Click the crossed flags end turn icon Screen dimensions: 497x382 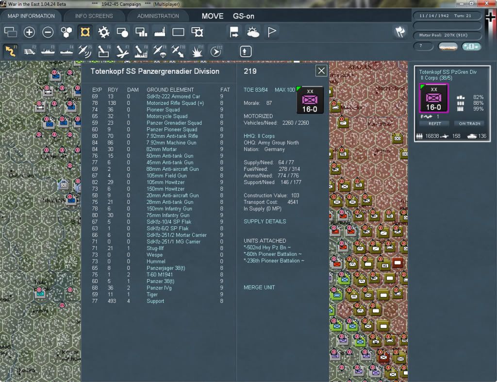click(x=400, y=32)
